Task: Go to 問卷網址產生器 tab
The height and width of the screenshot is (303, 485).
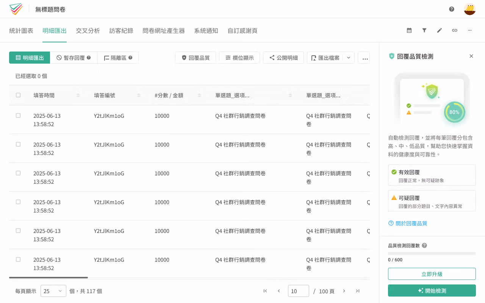Action: (164, 31)
